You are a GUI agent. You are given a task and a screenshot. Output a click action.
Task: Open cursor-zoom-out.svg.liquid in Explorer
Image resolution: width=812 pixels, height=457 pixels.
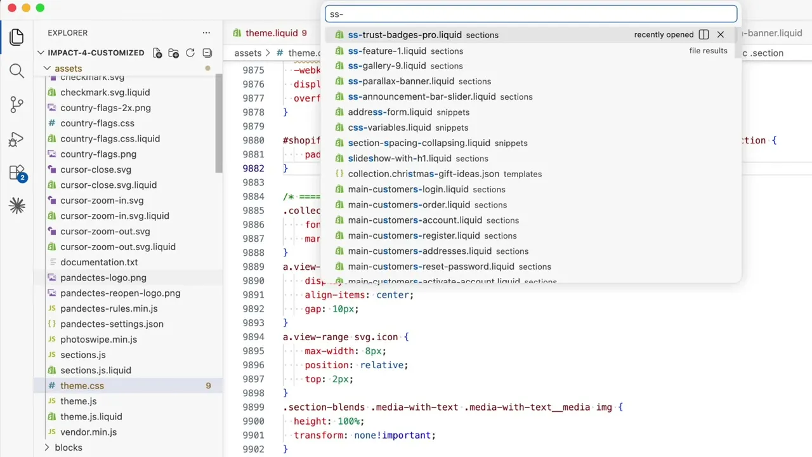point(118,247)
